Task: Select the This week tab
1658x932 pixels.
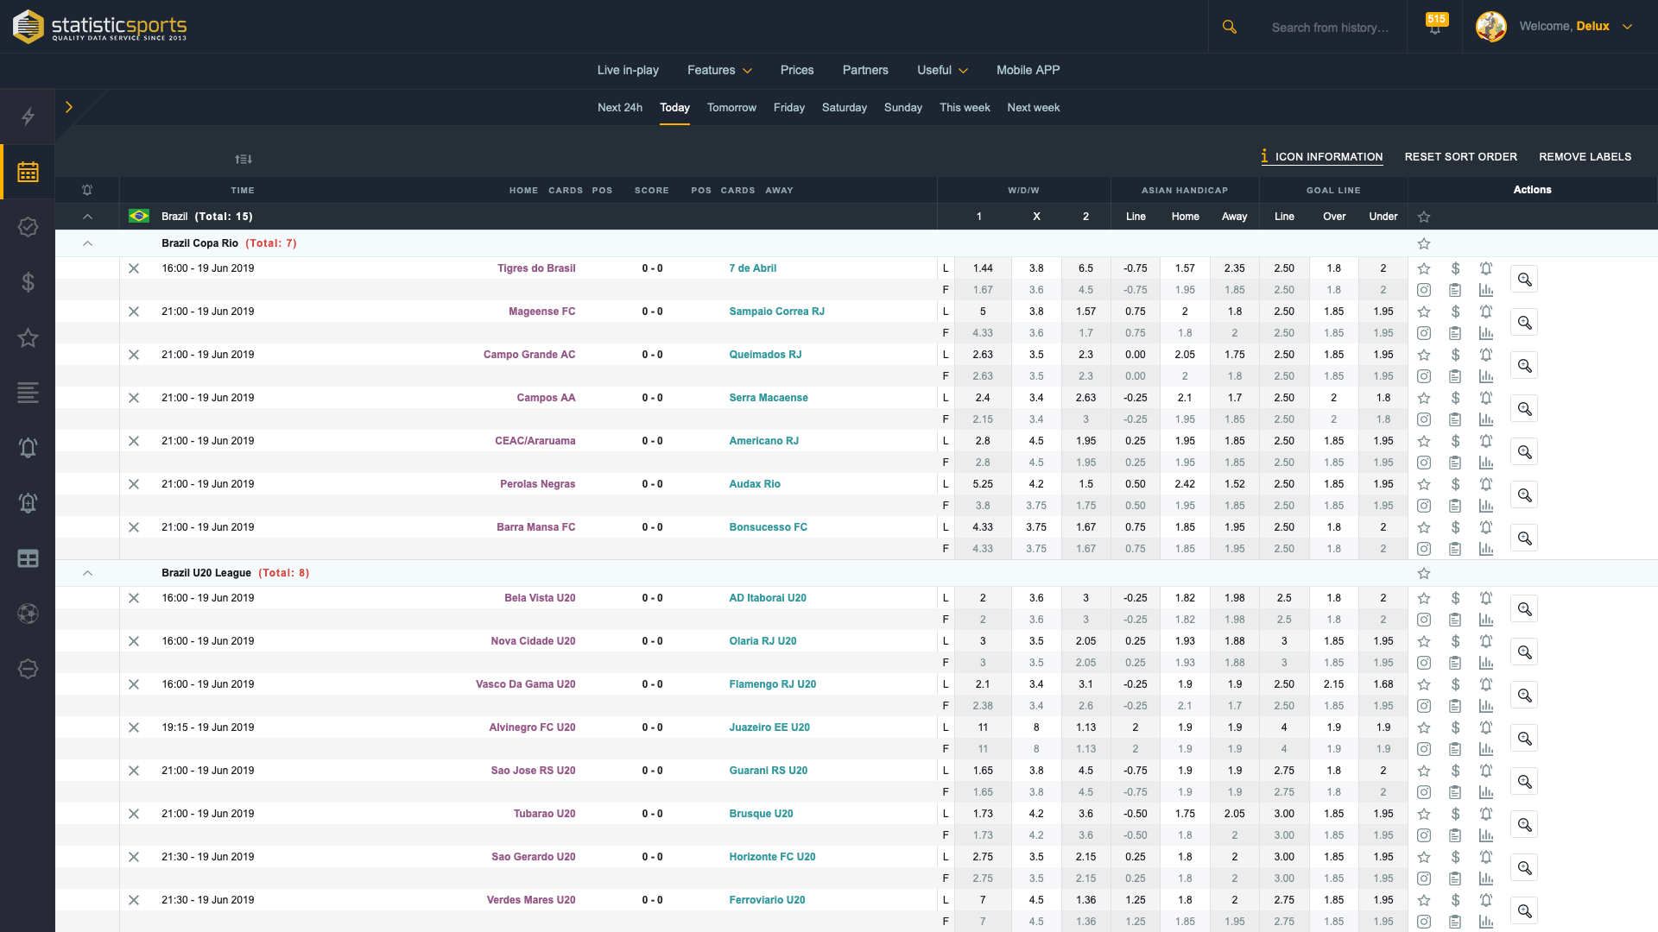Action: coord(964,106)
